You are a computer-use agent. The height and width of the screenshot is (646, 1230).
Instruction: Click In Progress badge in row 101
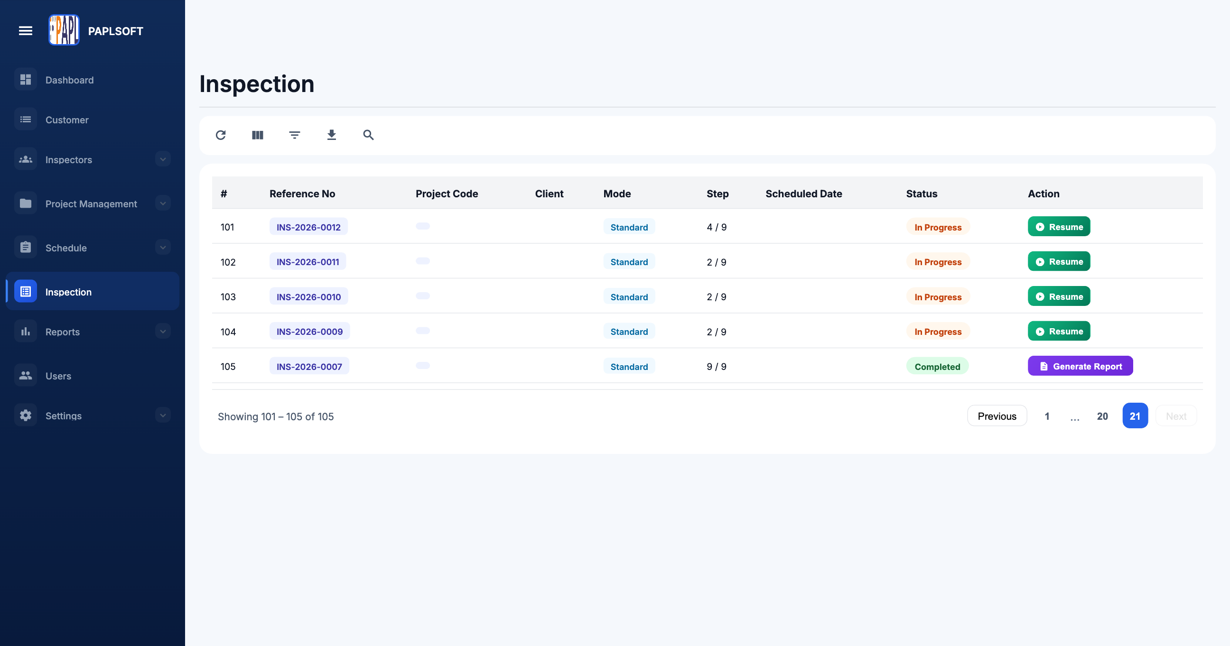point(938,227)
